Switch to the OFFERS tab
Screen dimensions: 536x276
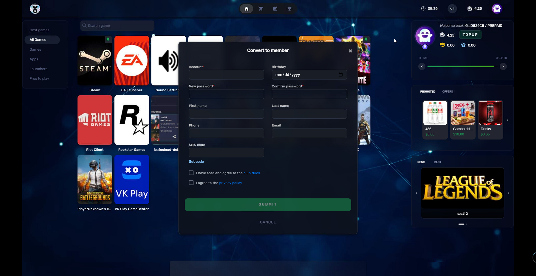pyautogui.click(x=447, y=92)
